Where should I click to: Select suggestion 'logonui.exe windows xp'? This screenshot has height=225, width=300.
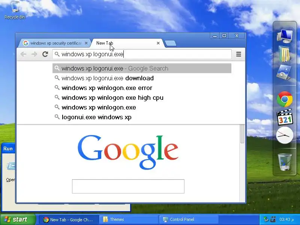click(142, 117)
